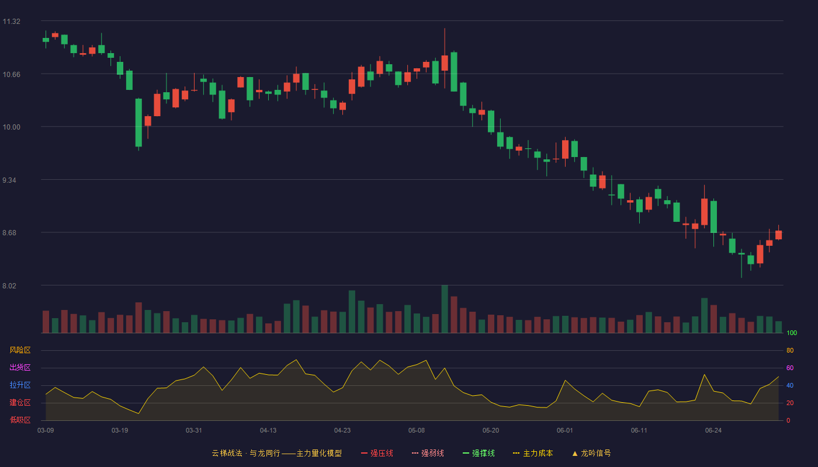818x467 pixels.
Task: Click the 10.00 price axis label
Action: click(x=11, y=127)
